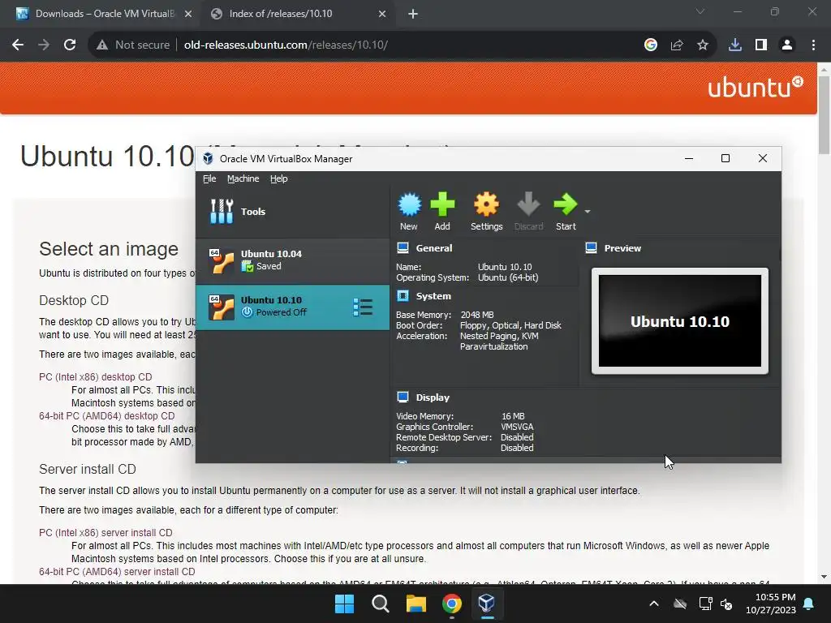Open the Chrome tab search chevron

(700, 11)
